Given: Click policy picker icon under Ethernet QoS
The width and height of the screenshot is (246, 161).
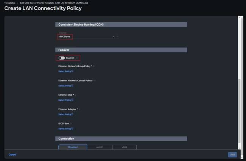Looking at the screenshot, I should 72,100.
